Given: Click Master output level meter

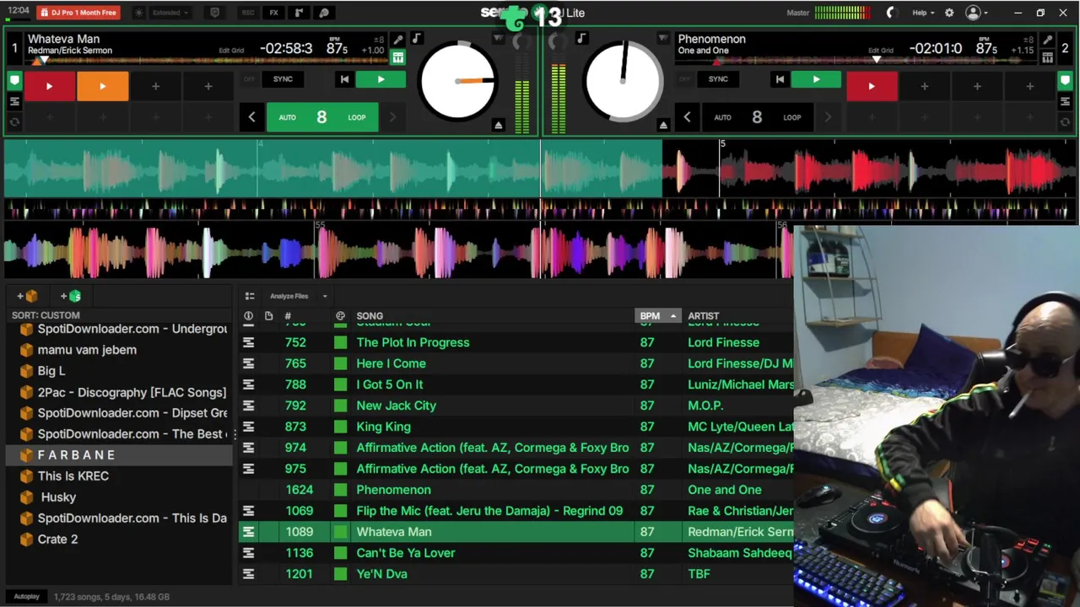Looking at the screenshot, I should click(842, 13).
